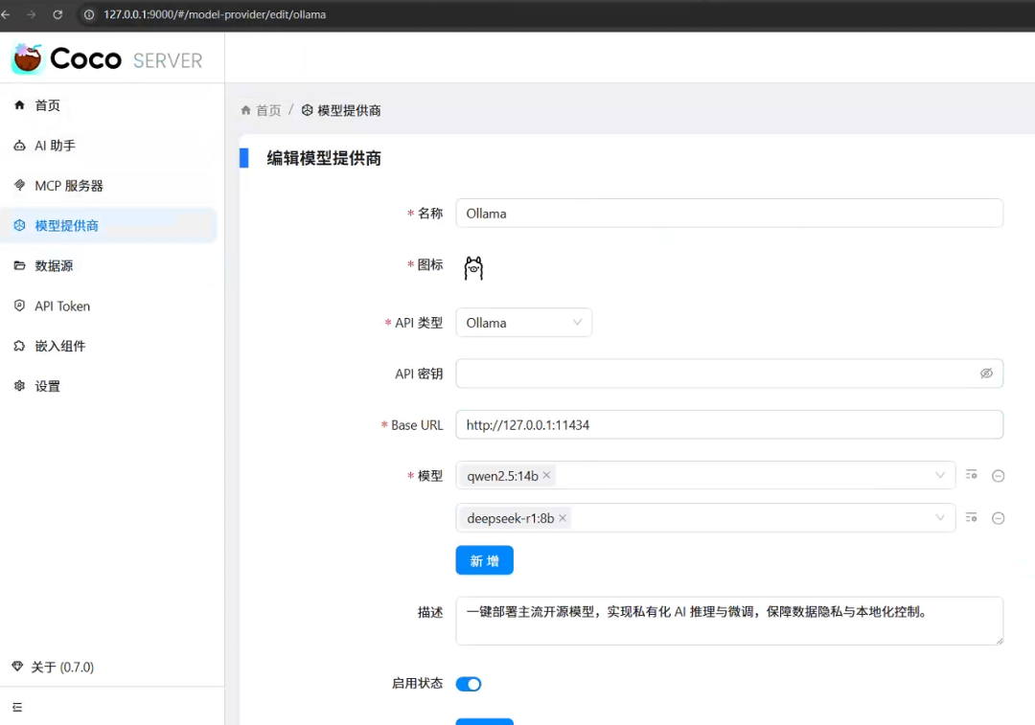
Task: Open settings icon for qwen2.5:14b row
Action: (971, 475)
